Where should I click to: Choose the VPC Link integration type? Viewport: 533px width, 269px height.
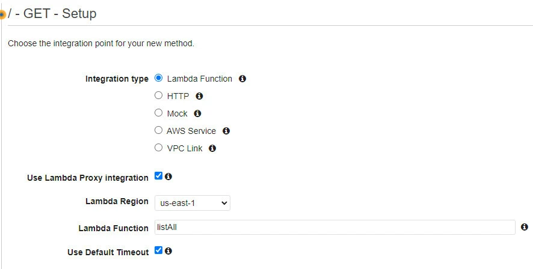tap(159, 148)
